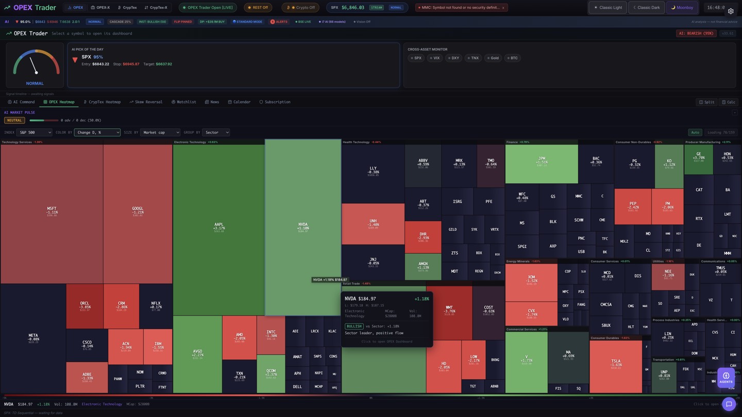Toggle the Auto refresh button
The height and width of the screenshot is (417, 742).
(x=695, y=132)
